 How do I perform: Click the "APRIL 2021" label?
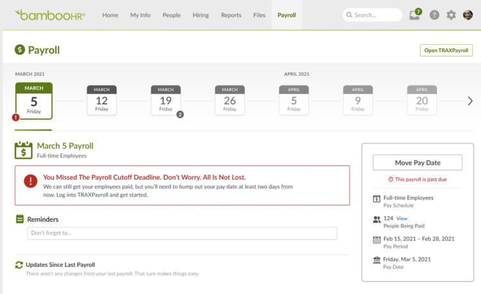pyautogui.click(x=296, y=74)
